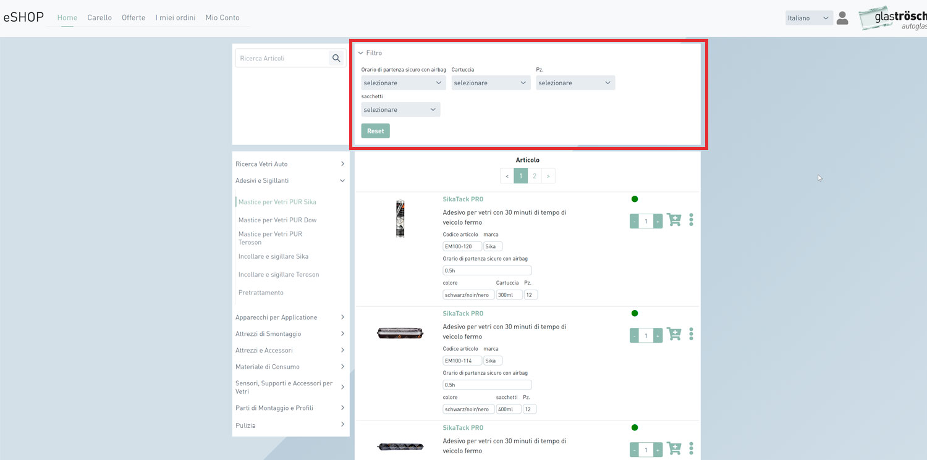Increase quantity for third SikaTack item
Screen dimensions: 927x460
[658, 450]
